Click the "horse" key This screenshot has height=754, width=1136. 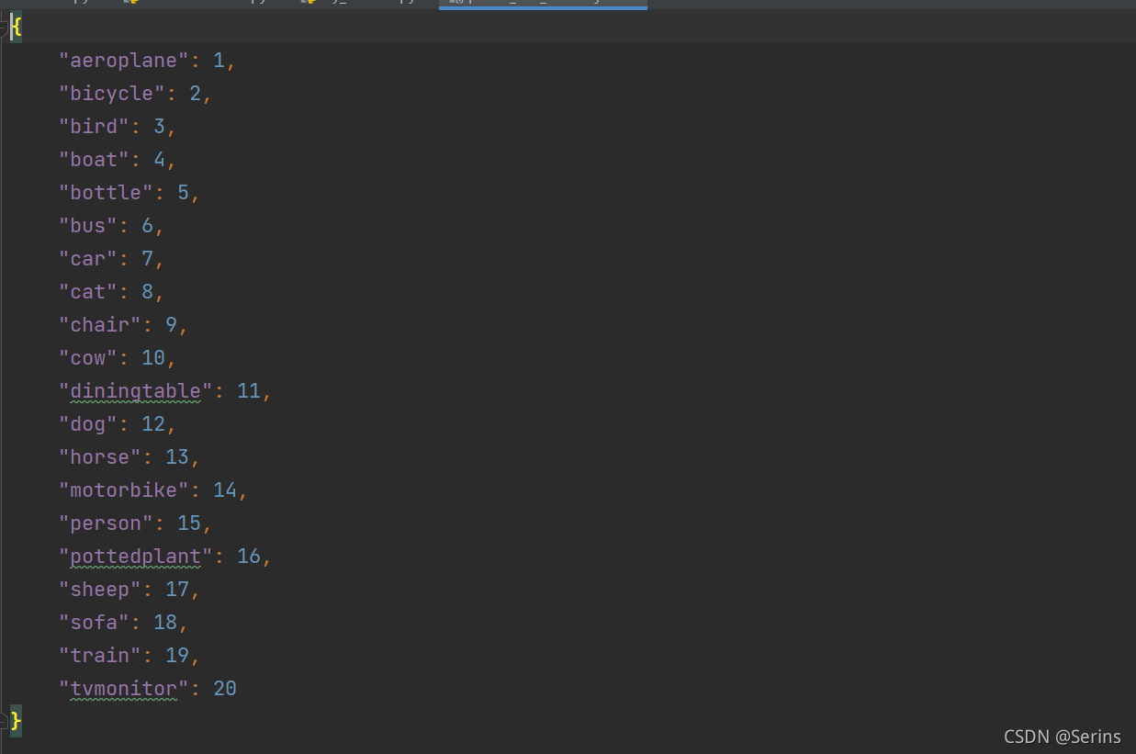pos(100,457)
